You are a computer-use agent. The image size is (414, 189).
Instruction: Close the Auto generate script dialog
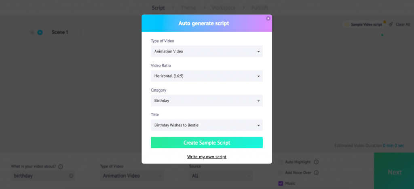point(268,19)
